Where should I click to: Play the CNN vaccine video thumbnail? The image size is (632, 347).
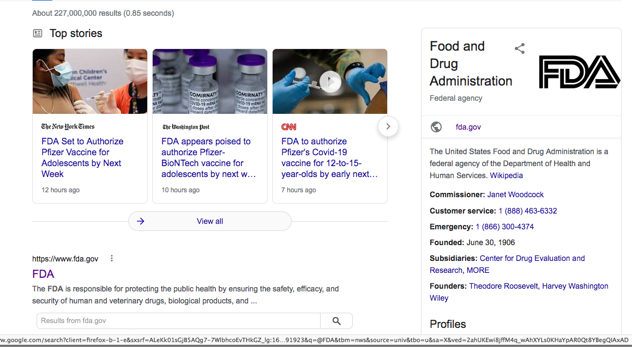(x=330, y=82)
